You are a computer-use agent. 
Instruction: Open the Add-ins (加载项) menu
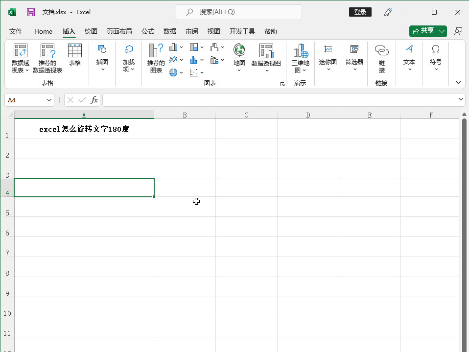click(129, 58)
